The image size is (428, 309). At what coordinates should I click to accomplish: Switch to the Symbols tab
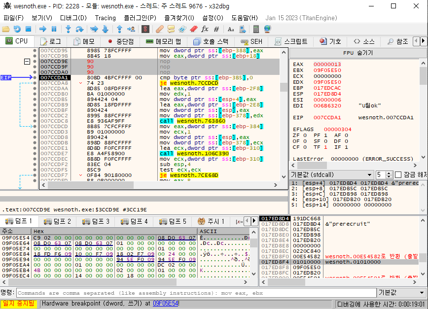(x=330, y=41)
